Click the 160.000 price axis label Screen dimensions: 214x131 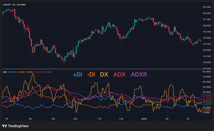207,13
